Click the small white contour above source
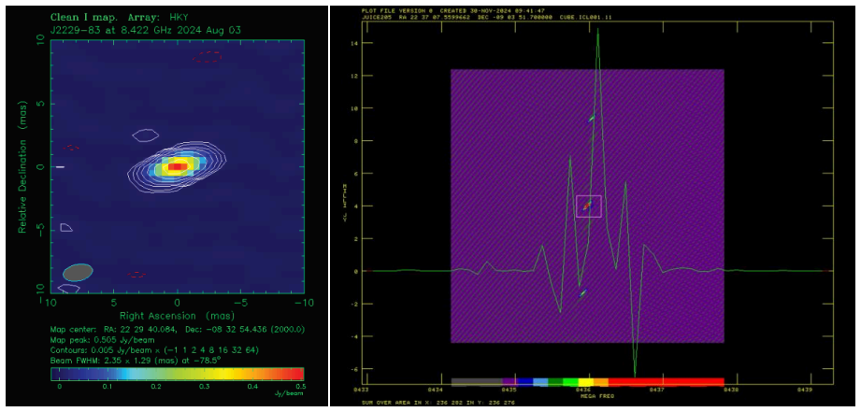The width and height of the screenshot is (861, 412). [x=146, y=135]
